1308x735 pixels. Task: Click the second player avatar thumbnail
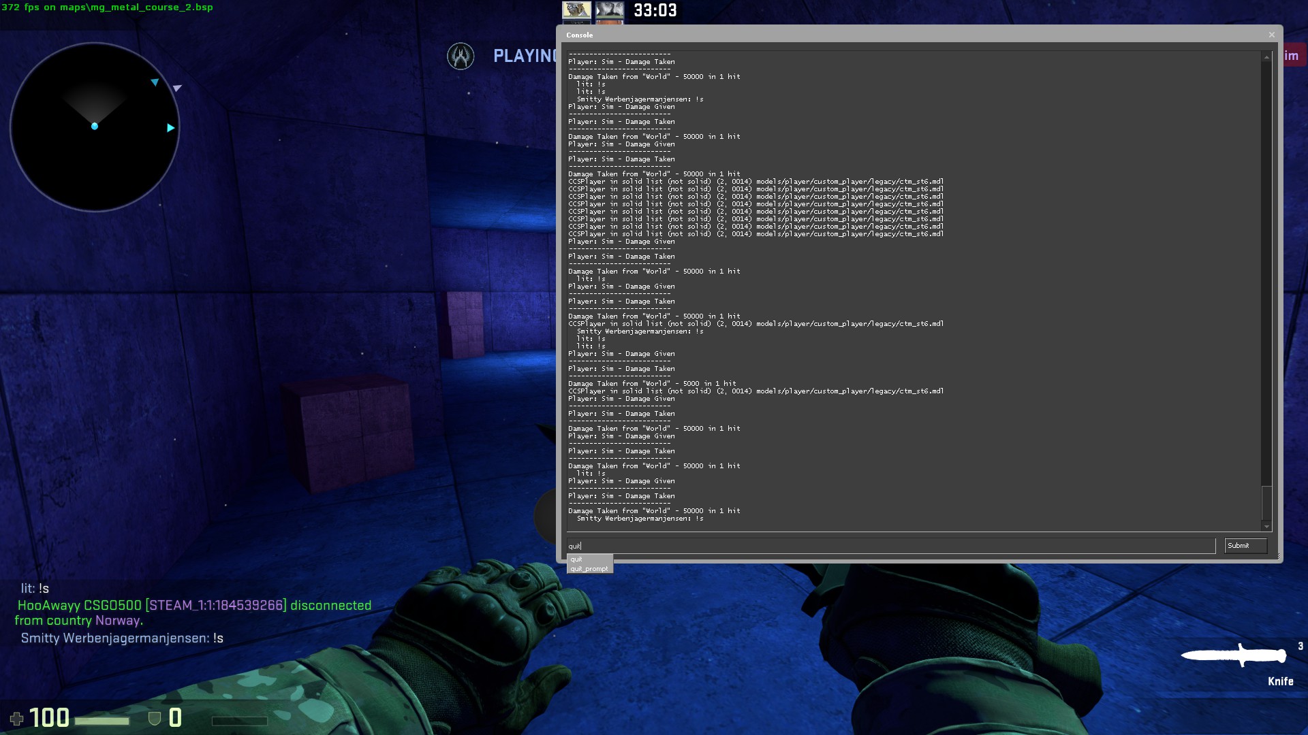610,10
